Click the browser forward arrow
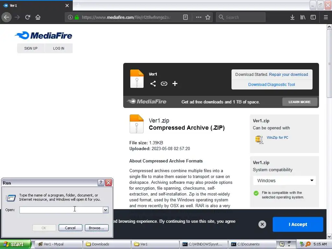Viewport: 332px width, 249px height. point(17,17)
